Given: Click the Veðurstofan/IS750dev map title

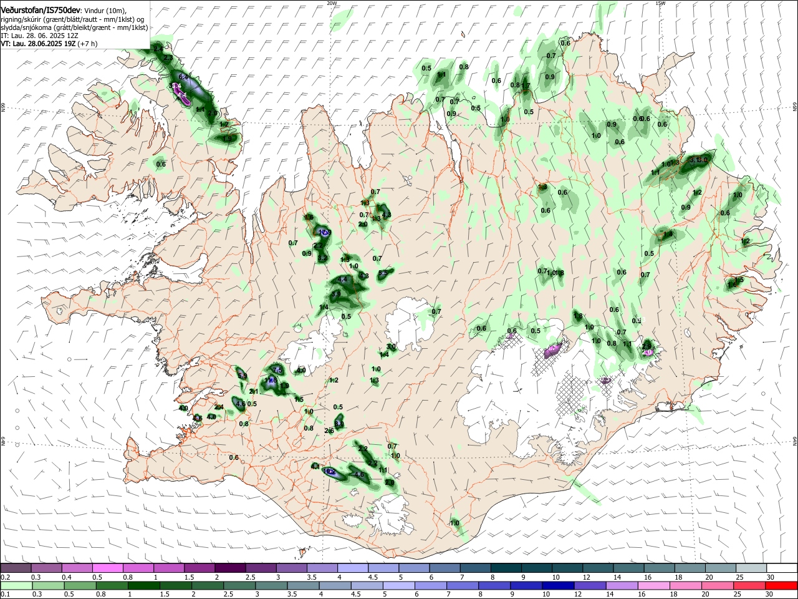Looking at the screenshot, I should tap(40, 10).
